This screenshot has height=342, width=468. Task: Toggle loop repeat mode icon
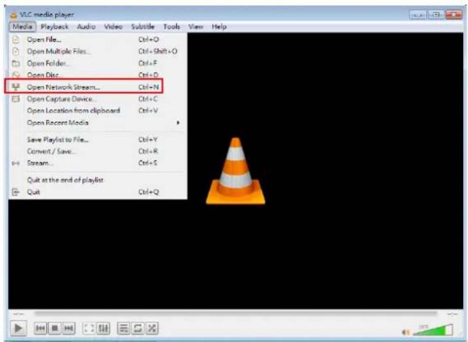[x=138, y=328]
